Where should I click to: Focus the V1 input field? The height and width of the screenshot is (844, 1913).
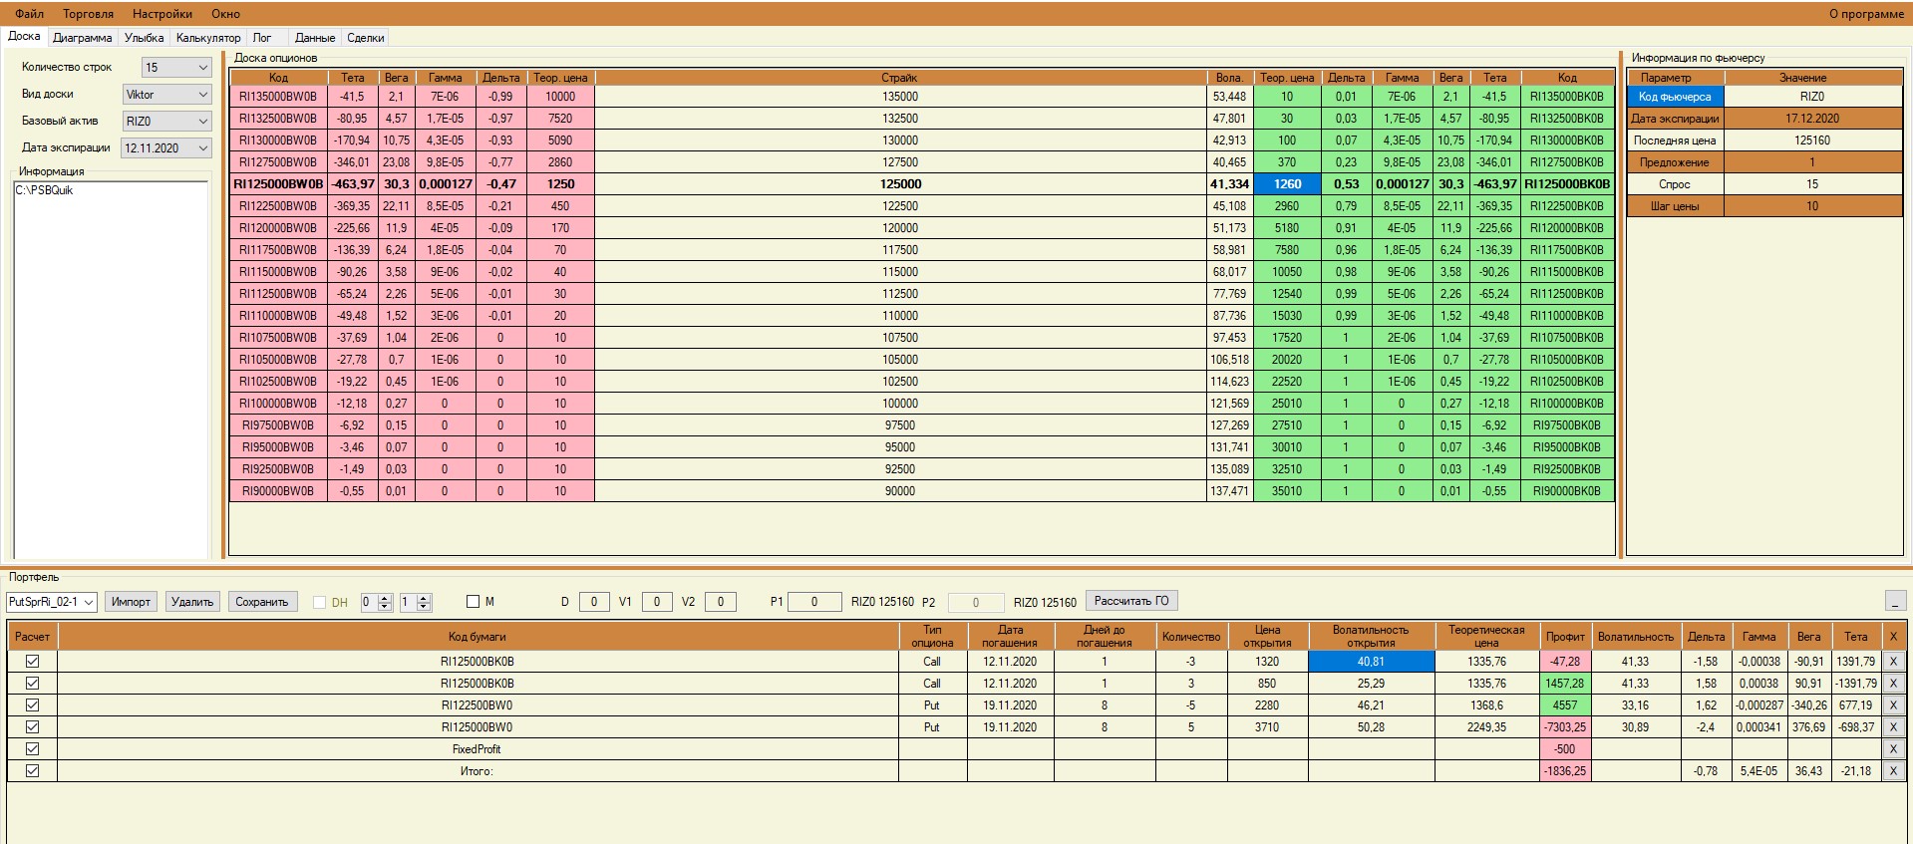(x=657, y=601)
